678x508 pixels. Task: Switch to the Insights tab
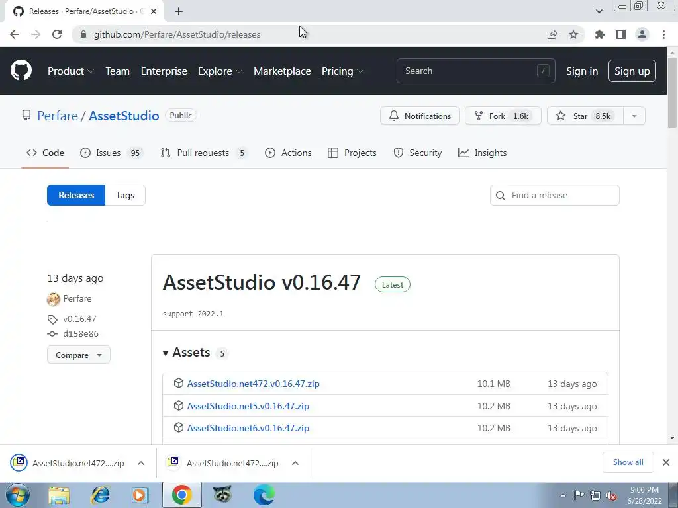(x=482, y=153)
